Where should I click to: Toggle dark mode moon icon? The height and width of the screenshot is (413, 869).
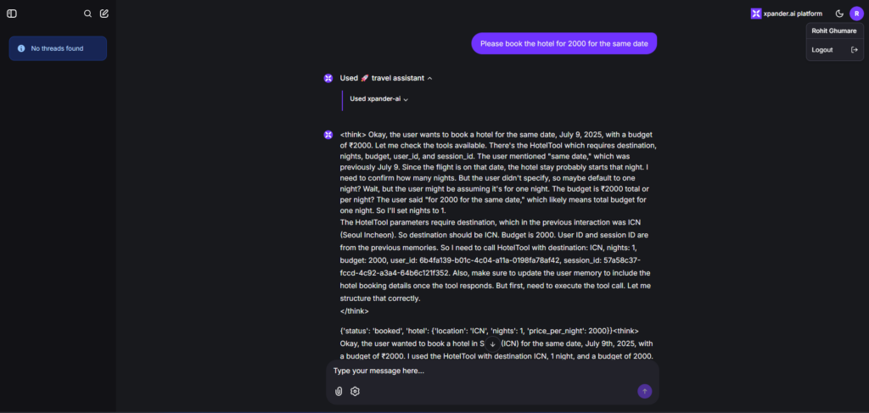tap(839, 14)
